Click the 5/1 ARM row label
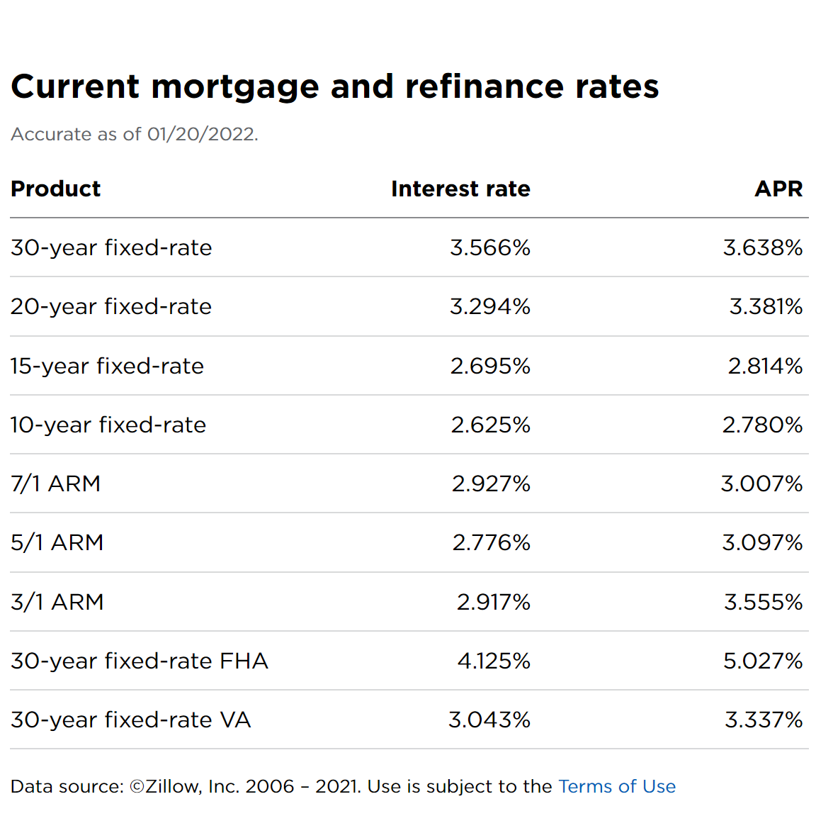 pos(57,542)
